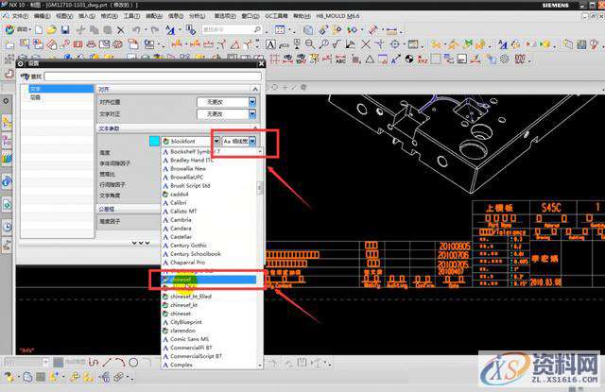Expand the text alignment position dropdown
605x392 pixels.
[252, 101]
